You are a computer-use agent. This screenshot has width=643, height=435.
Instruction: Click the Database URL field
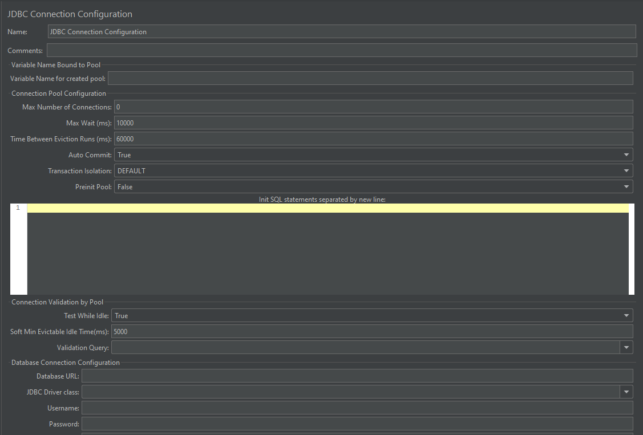pos(357,376)
